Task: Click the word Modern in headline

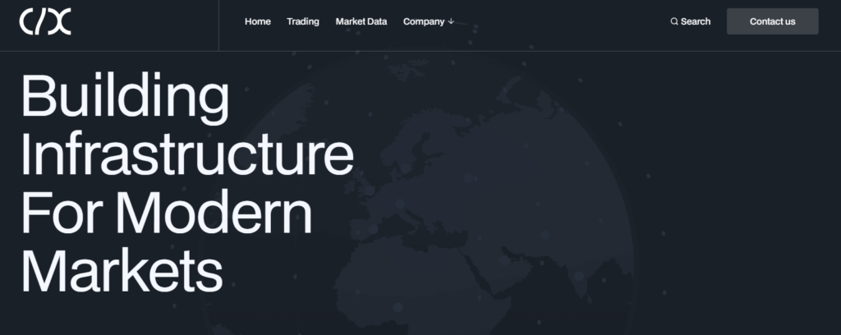Action: pos(214,213)
